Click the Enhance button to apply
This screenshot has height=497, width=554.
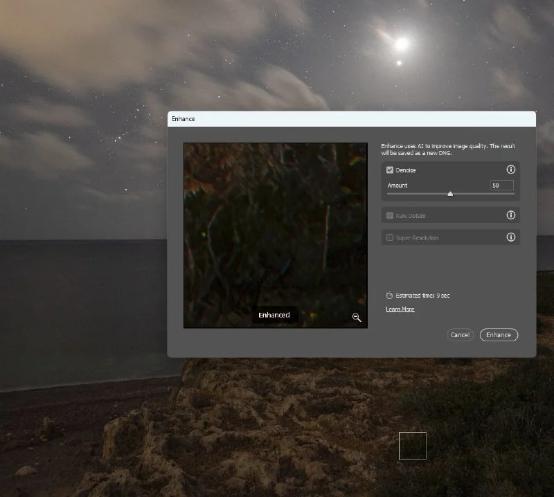click(498, 335)
